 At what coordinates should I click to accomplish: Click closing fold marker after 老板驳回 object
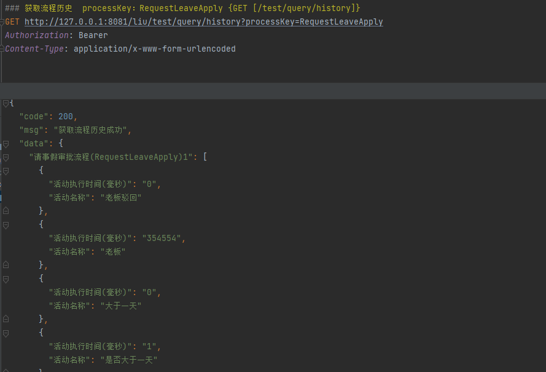[6, 211]
